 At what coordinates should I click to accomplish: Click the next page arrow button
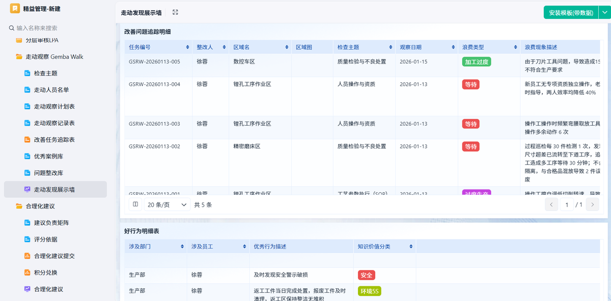(x=592, y=204)
